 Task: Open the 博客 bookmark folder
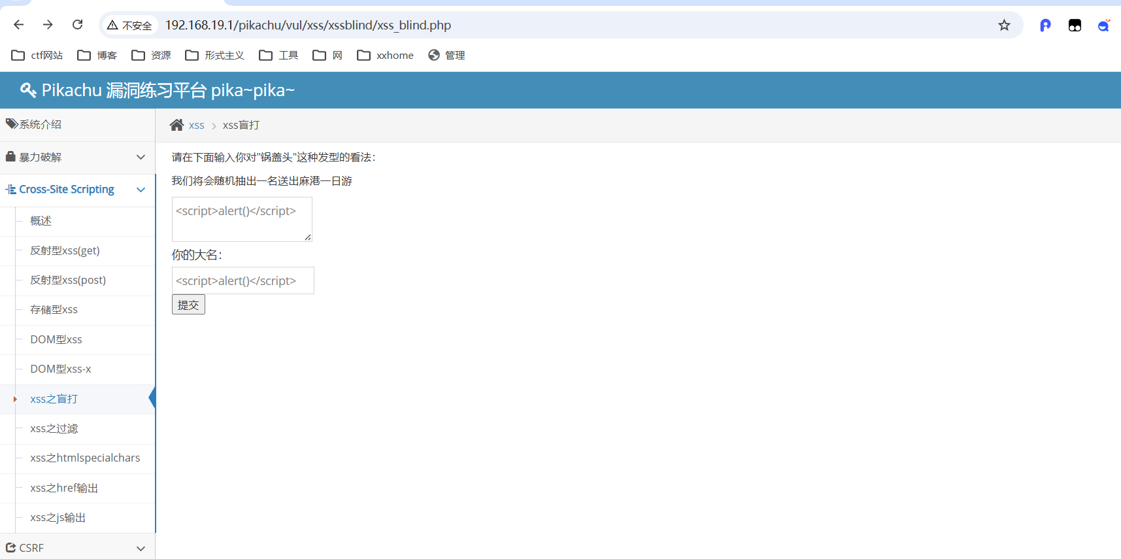coord(97,56)
